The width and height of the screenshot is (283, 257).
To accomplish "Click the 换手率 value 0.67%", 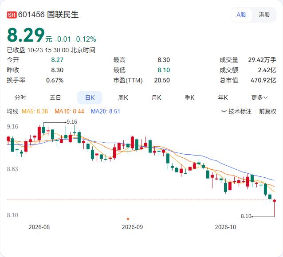I will pos(55,80).
